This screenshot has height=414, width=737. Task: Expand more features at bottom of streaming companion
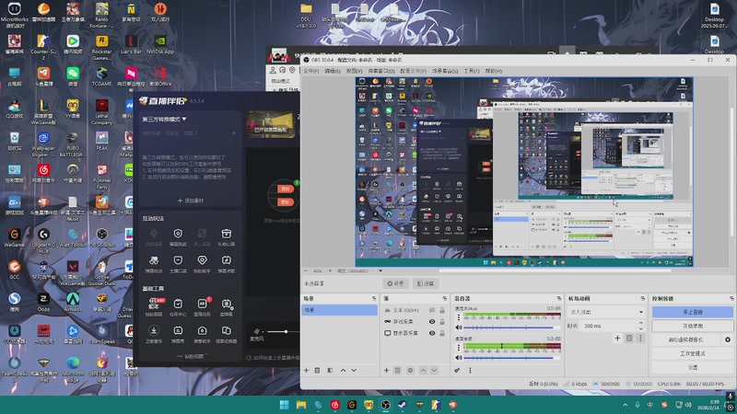click(192, 356)
